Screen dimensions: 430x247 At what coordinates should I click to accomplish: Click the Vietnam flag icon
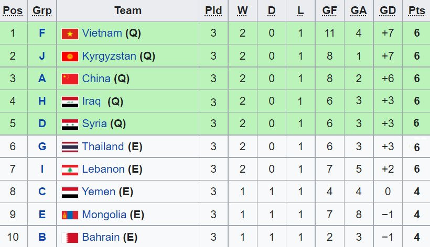tap(70, 33)
